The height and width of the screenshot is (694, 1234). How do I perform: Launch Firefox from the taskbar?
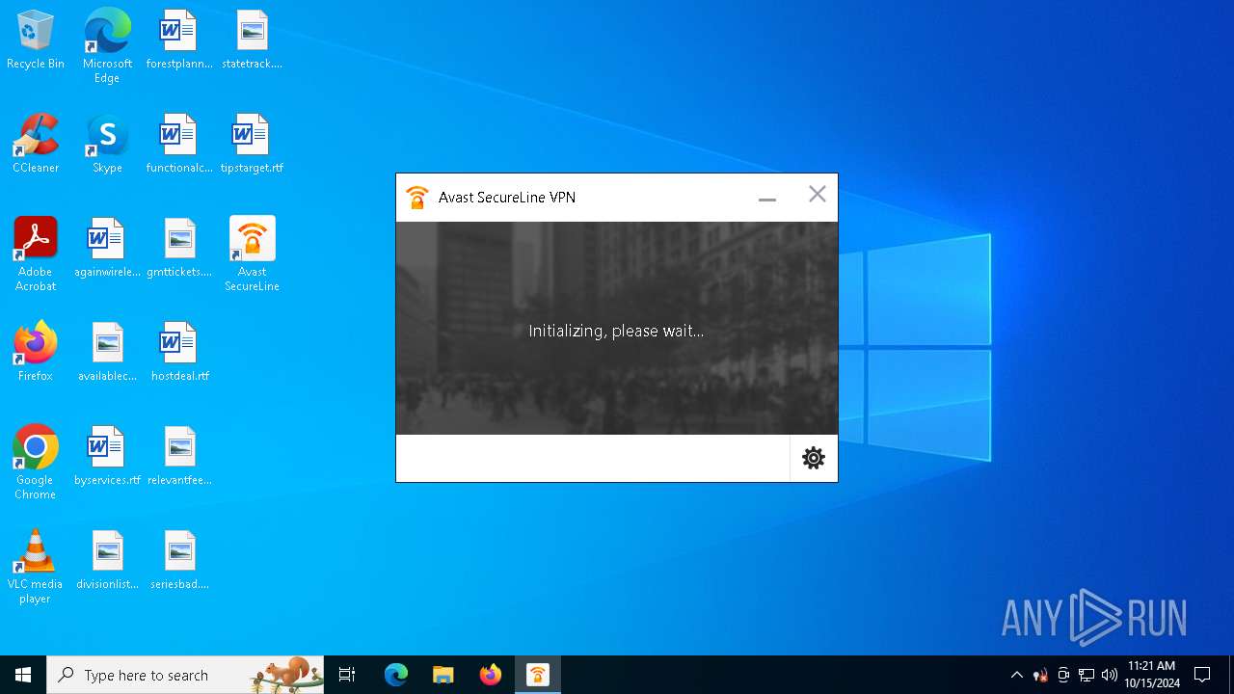tap(491, 675)
